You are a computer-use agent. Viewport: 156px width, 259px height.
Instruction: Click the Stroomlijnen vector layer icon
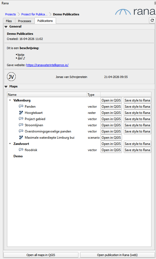pyautogui.click(x=21, y=125)
